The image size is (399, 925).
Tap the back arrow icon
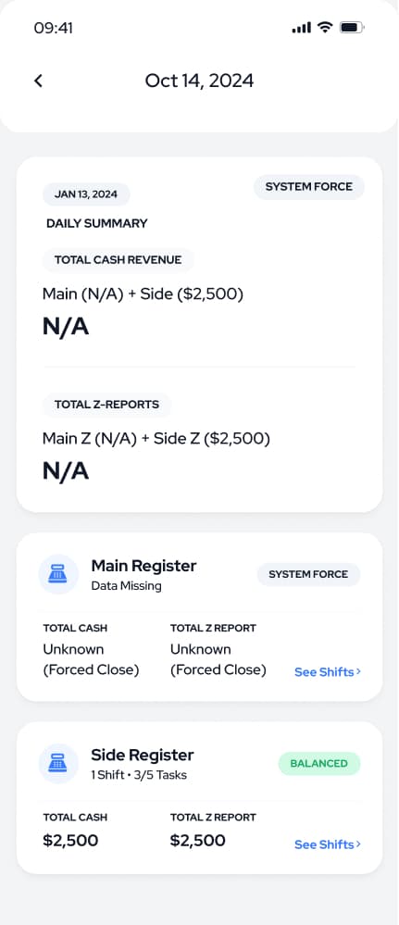38,81
